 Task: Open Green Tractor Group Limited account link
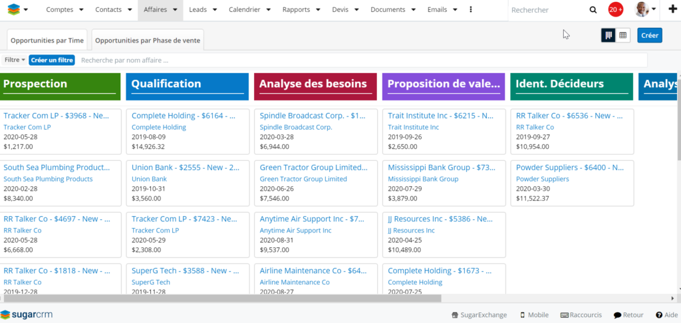[303, 179]
